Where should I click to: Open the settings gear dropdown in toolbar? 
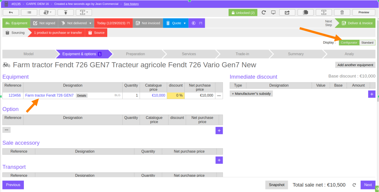[47, 12]
